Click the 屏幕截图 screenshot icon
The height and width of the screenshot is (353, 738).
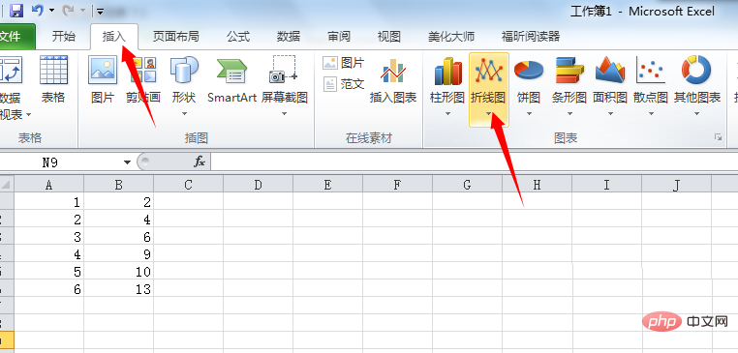click(x=285, y=70)
